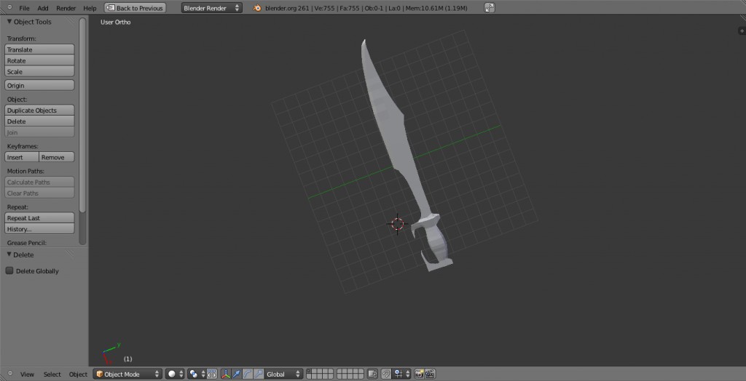Click the OpenGL render image camera icon
The image size is (746, 381).
[x=419, y=374]
